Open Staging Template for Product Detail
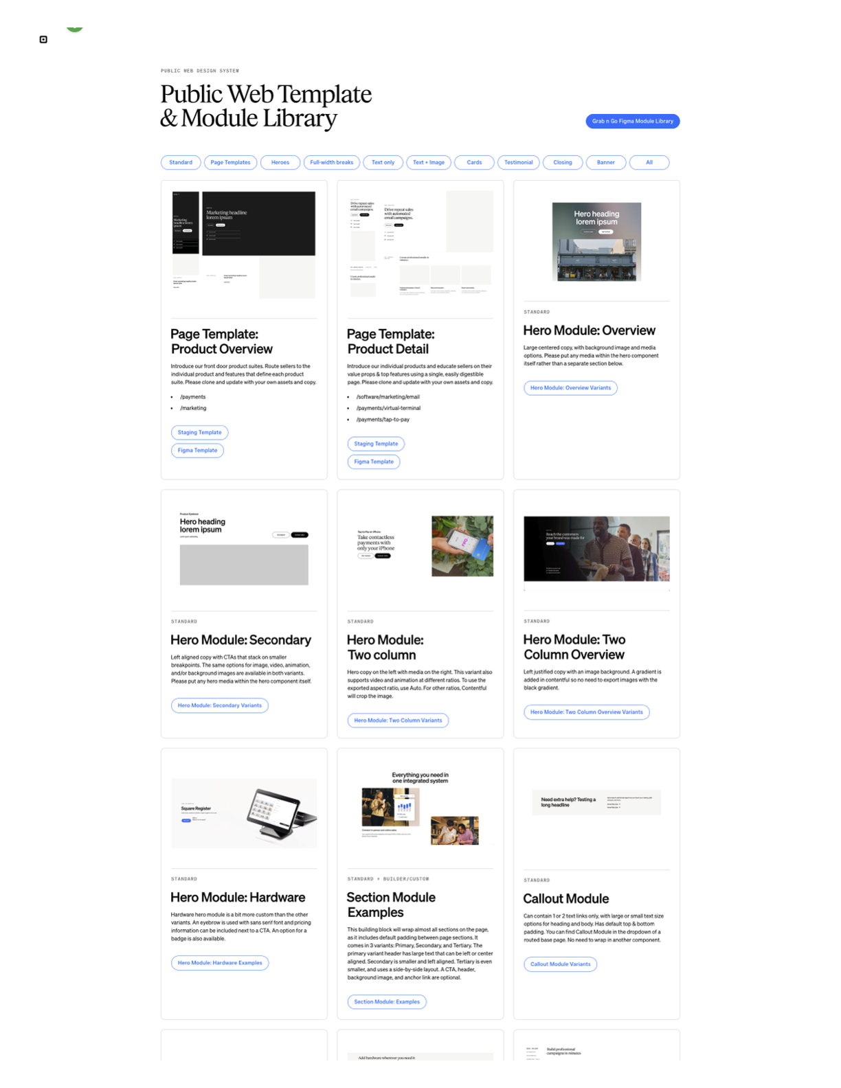 [376, 444]
